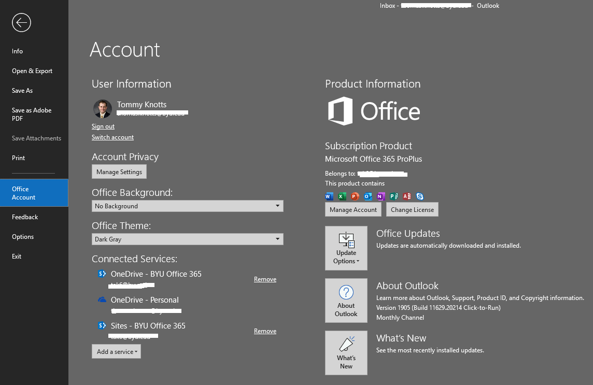Click the Outlook app icon
The height and width of the screenshot is (385, 593).
[x=368, y=196]
